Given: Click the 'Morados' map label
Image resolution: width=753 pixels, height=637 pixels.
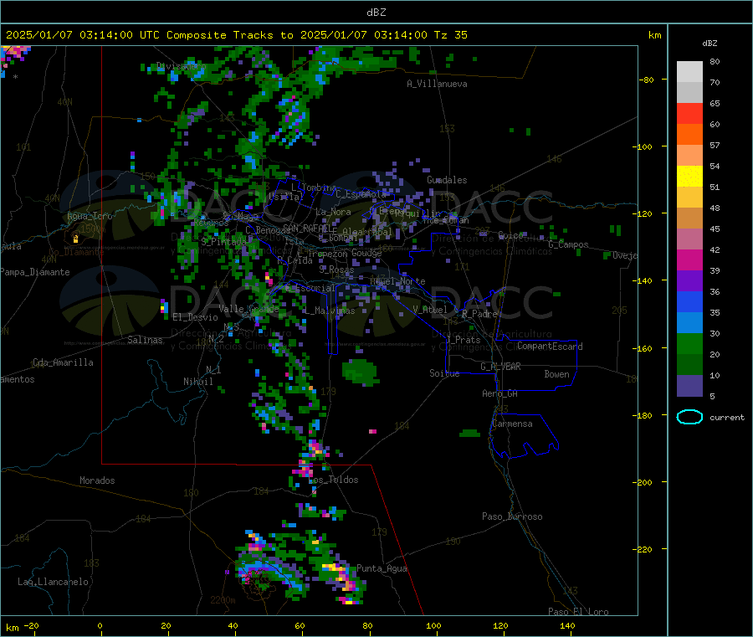Looking at the screenshot, I should (x=97, y=480).
